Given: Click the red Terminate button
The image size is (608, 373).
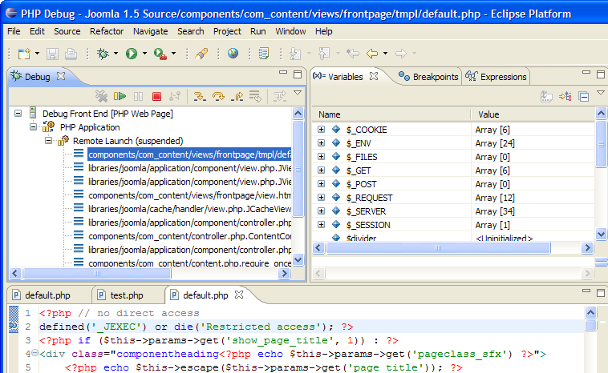Looking at the screenshot, I should click(x=156, y=96).
